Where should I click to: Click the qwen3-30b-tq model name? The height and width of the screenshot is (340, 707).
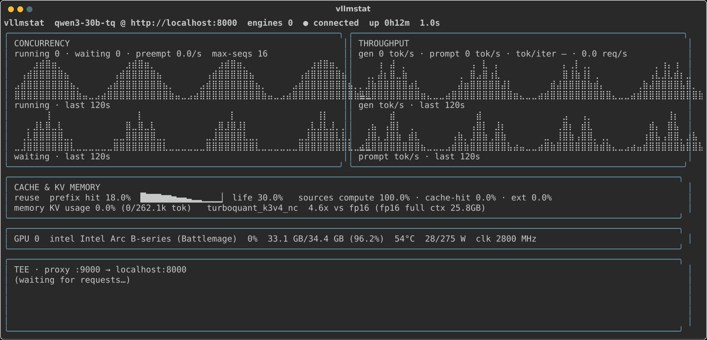point(85,23)
